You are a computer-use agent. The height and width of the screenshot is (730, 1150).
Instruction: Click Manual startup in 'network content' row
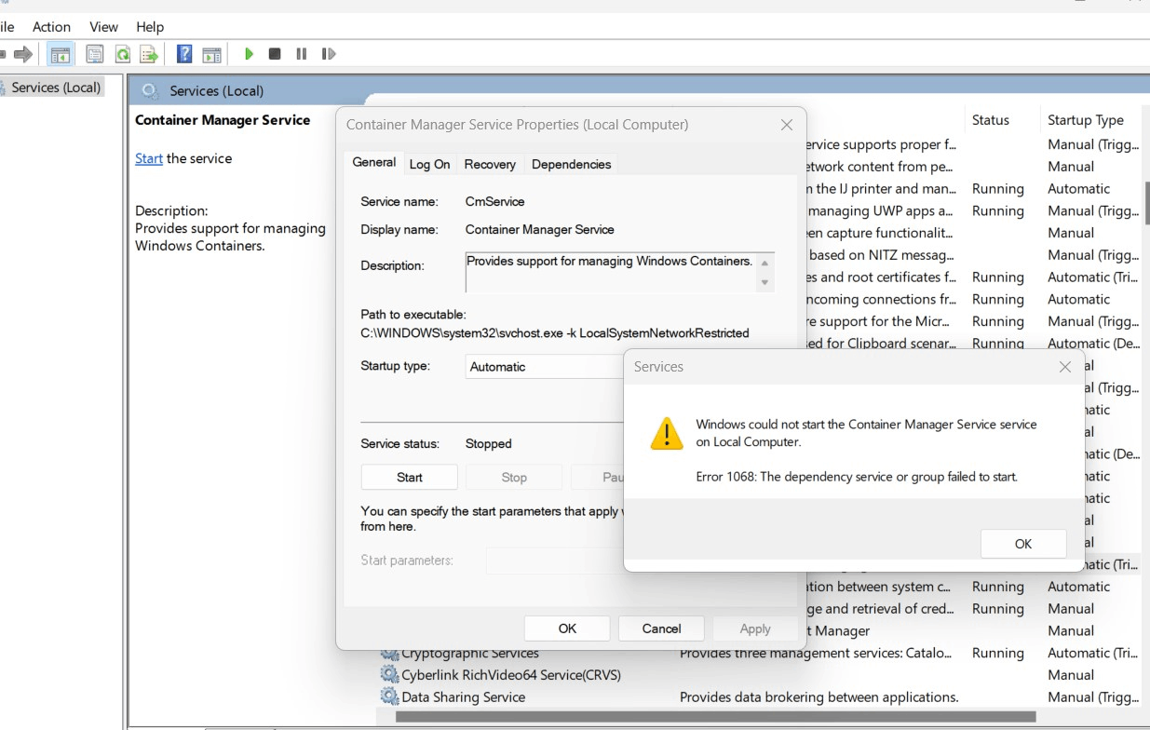click(1071, 167)
